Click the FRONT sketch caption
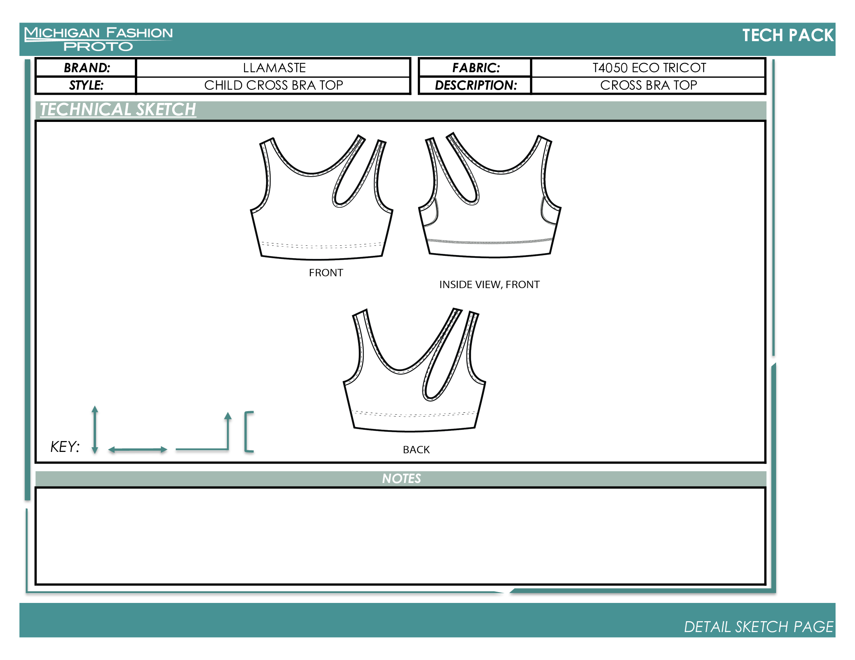 326,273
